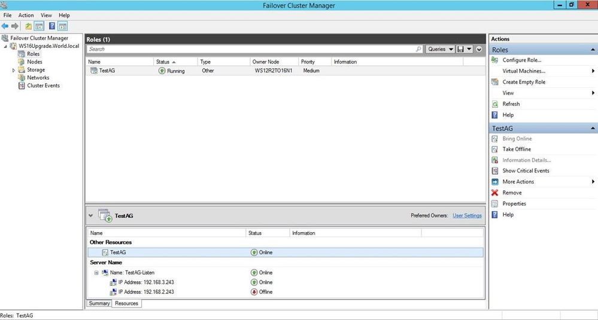Click the red X Remove icon

pos(494,193)
